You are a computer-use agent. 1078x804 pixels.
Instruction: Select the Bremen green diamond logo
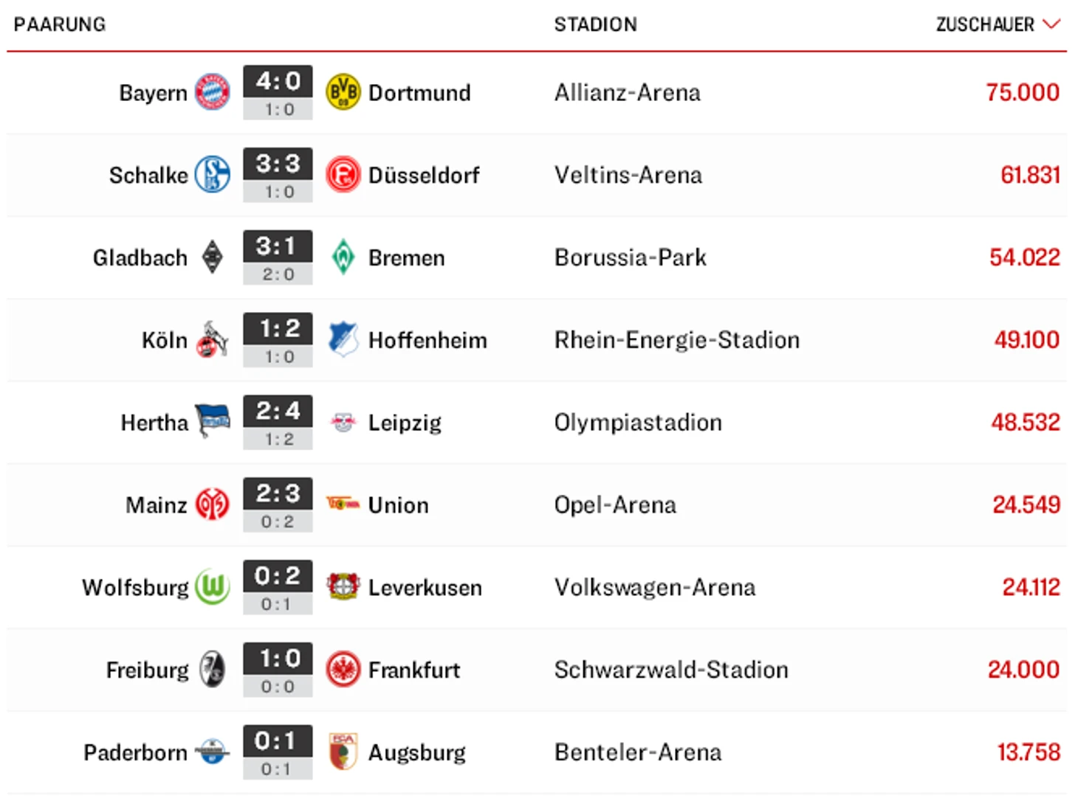coord(343,257)
